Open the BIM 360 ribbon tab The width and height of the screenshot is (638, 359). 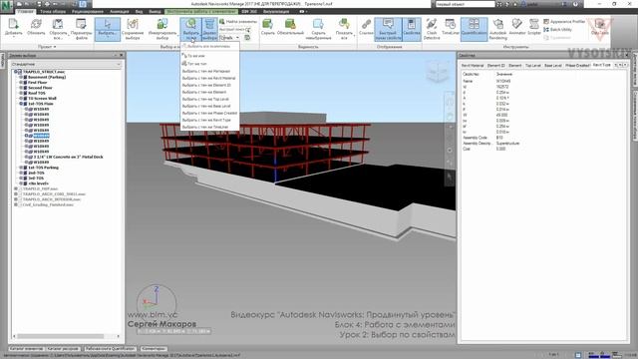pyautogui.click(x=249, y=11)
